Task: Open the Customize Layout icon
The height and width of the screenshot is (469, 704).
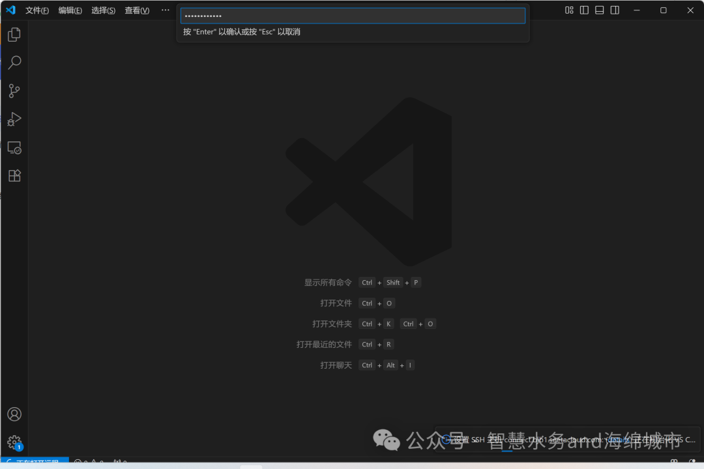Action: click(x=569, y=10)
